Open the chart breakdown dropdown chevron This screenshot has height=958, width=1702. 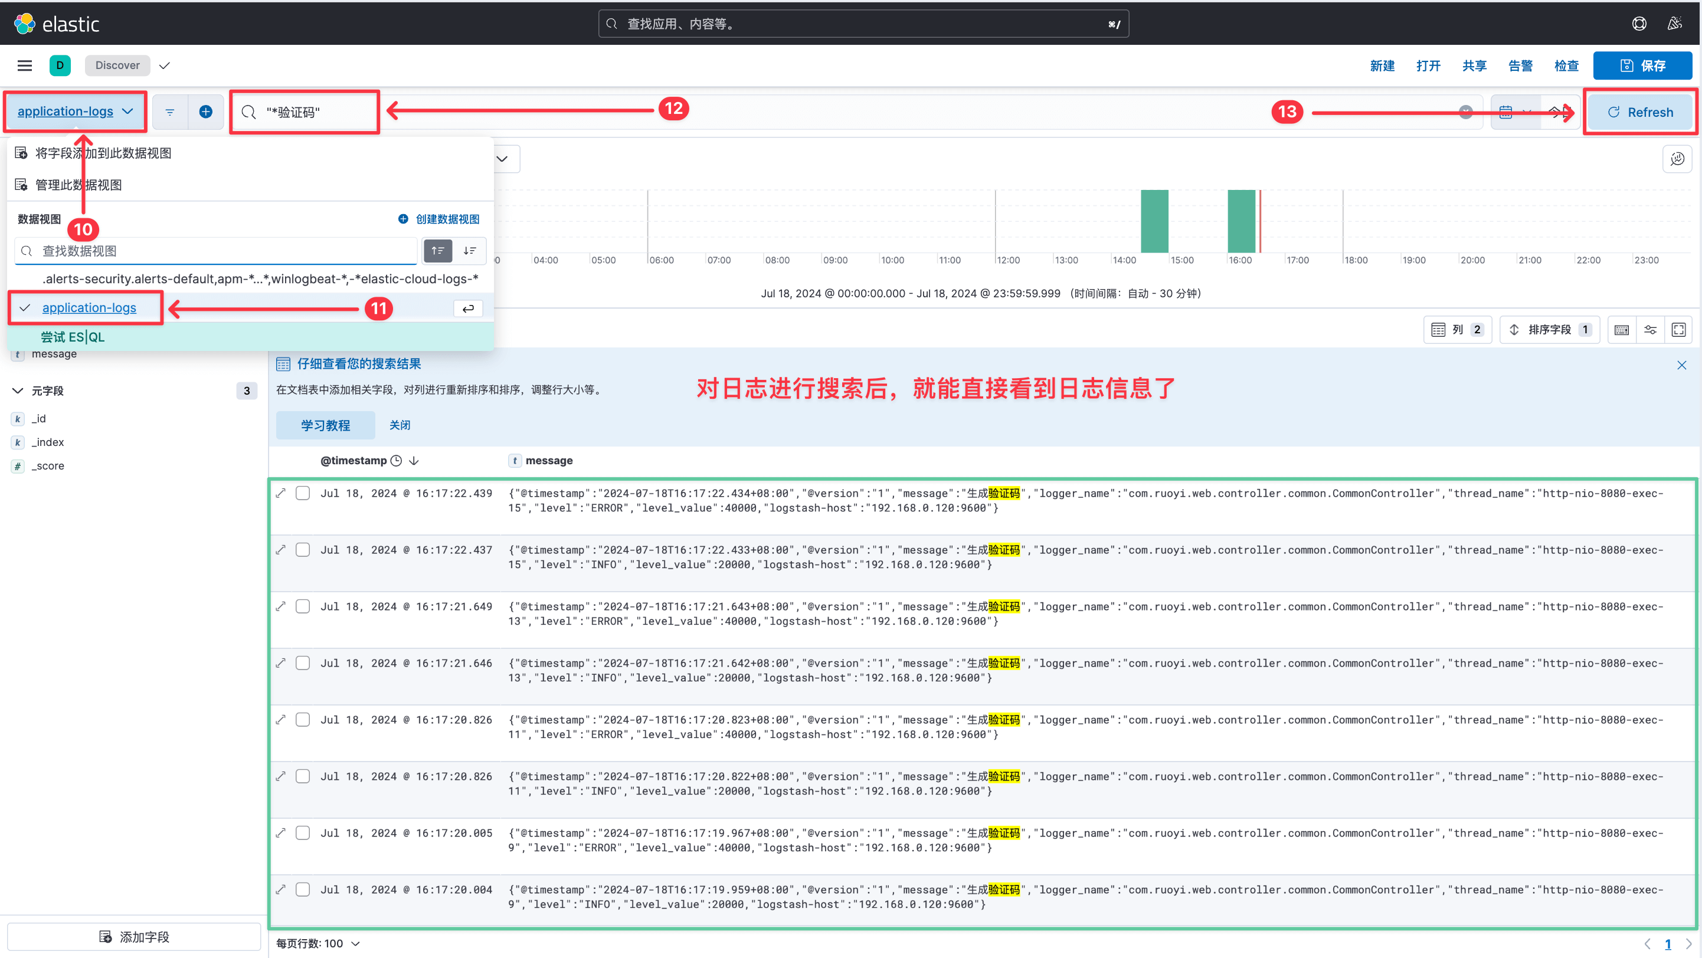(x=502, y=159)
